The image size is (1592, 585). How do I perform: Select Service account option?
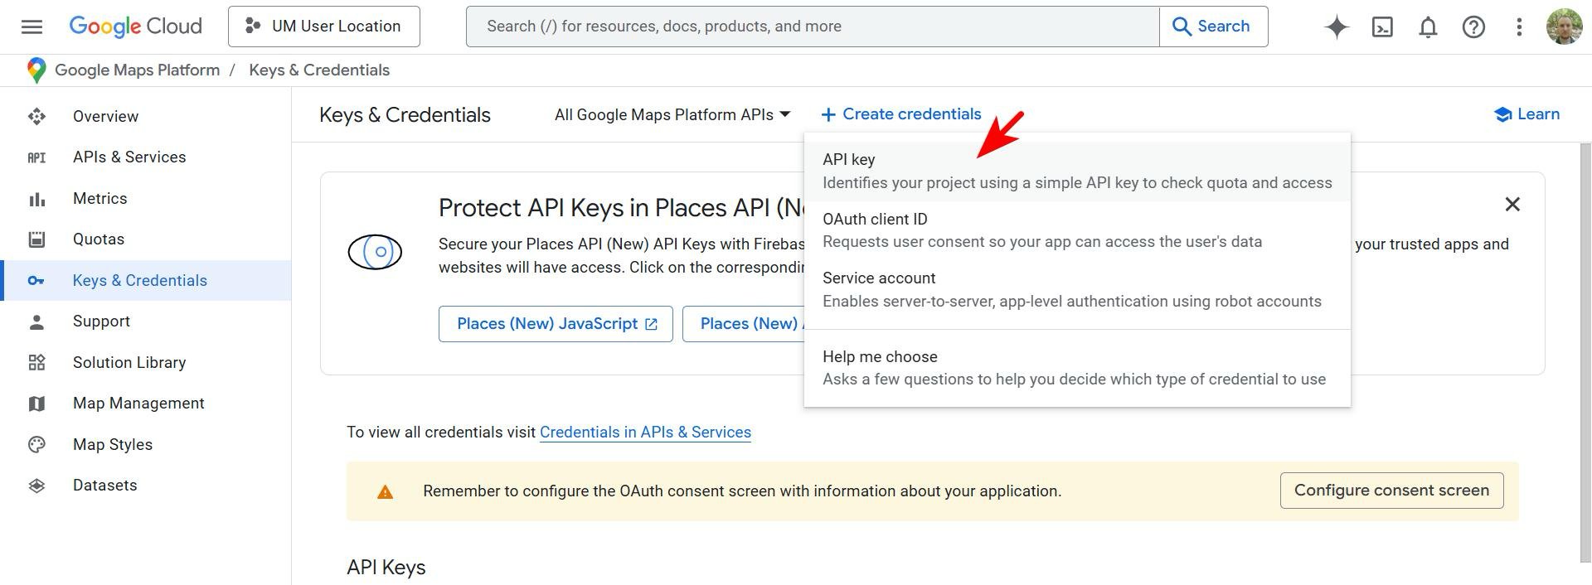1077,290
